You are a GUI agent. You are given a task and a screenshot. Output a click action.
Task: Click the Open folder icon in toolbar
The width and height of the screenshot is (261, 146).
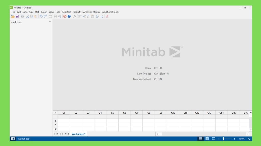[13, 16]
